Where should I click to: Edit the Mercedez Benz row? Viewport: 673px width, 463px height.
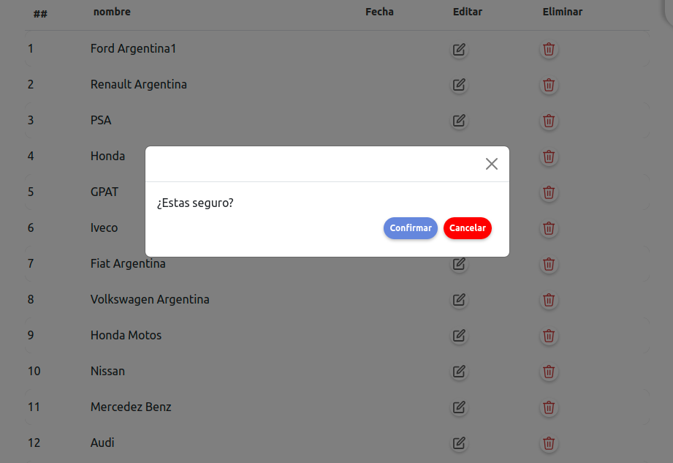[x=459, y=407]
